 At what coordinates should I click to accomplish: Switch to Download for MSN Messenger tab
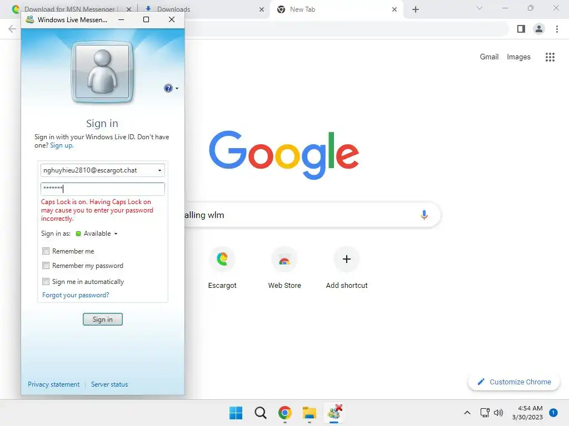[69, 9]
